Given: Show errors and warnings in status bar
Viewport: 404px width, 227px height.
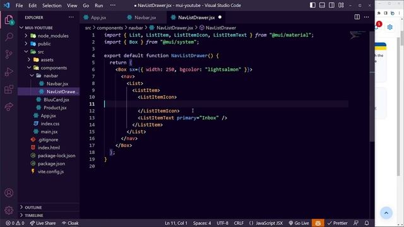Looking at the screenshot, I should 15,223.
